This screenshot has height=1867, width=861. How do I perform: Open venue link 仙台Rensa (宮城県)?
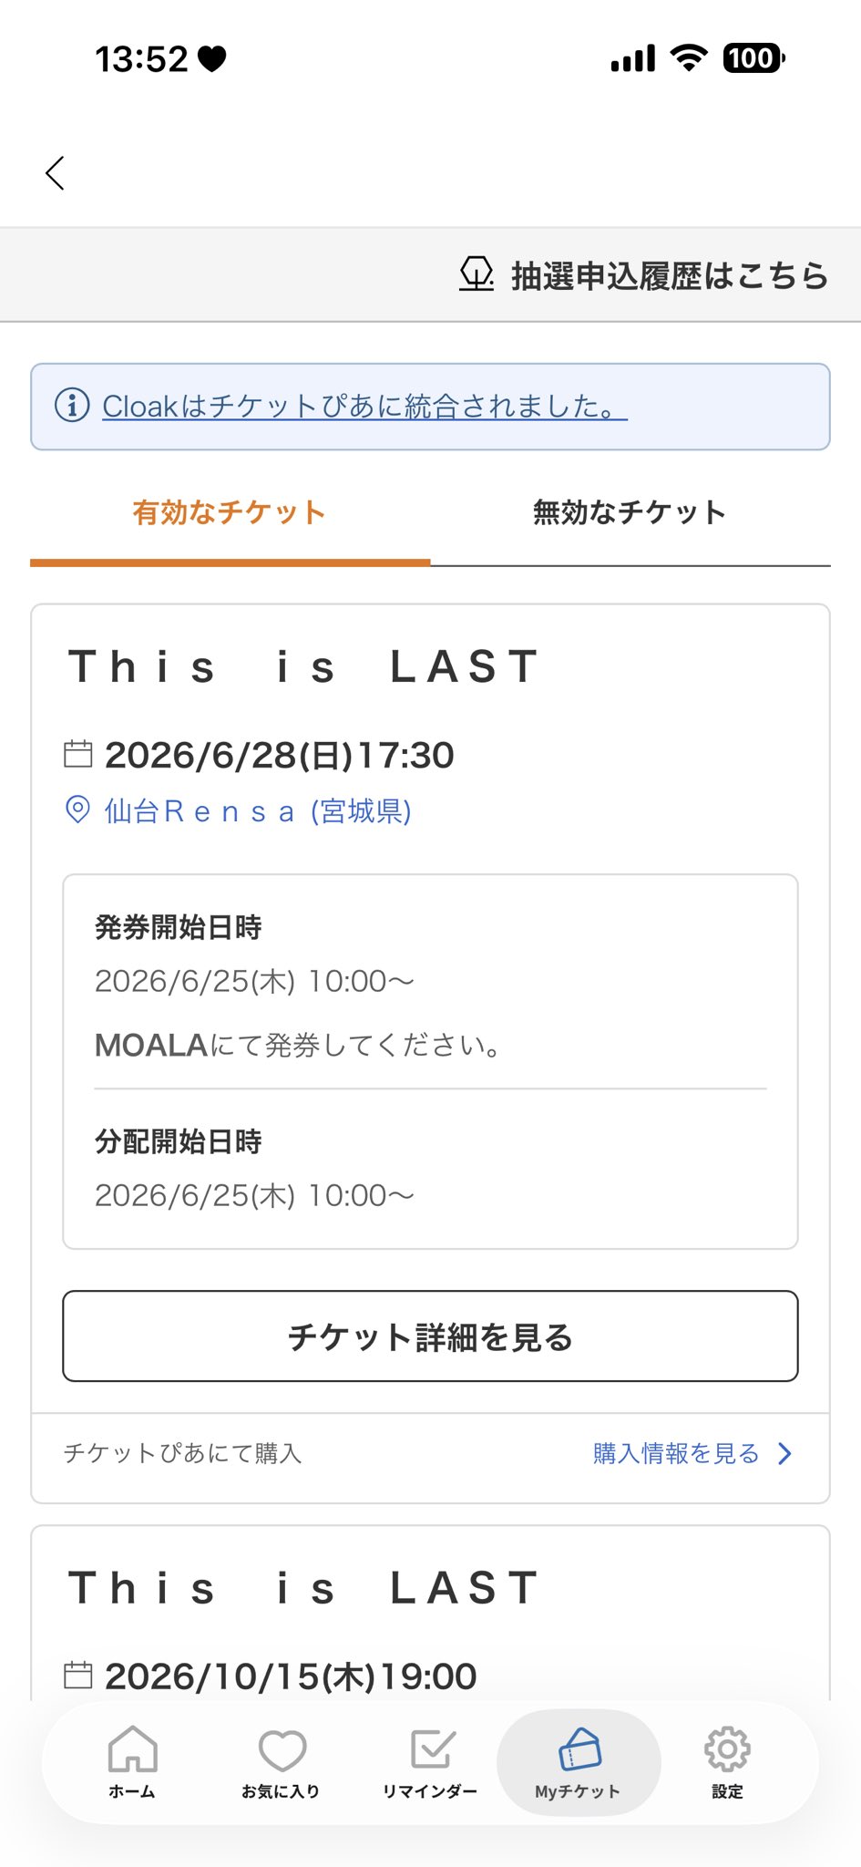click(258, 810)
